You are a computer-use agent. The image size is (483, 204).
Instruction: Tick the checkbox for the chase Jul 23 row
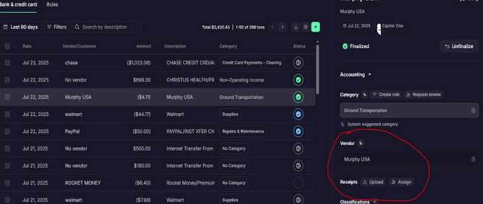(8, 63)
